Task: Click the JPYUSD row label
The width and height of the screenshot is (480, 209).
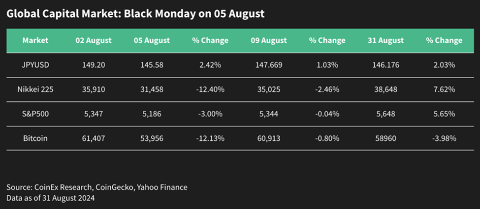Action: point(35,64)
